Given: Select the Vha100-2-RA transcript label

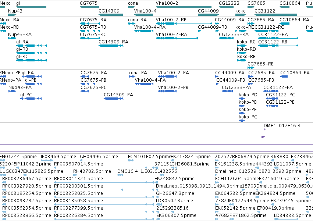Looking at the screenshot, I should pyautogui.click(x=171, y=35).
